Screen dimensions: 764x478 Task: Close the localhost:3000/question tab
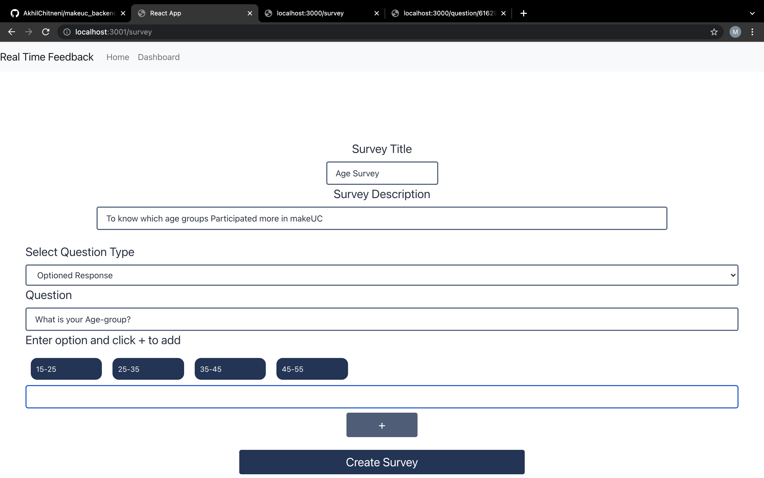(x=503, y=13)
